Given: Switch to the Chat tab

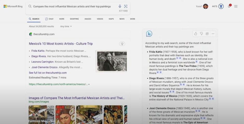Looking at the screenshot, I should pos(49,19).
